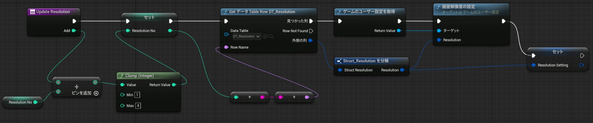593x123 pixels.
Task: Click the add pin plus icon
Action: point(96,93)
